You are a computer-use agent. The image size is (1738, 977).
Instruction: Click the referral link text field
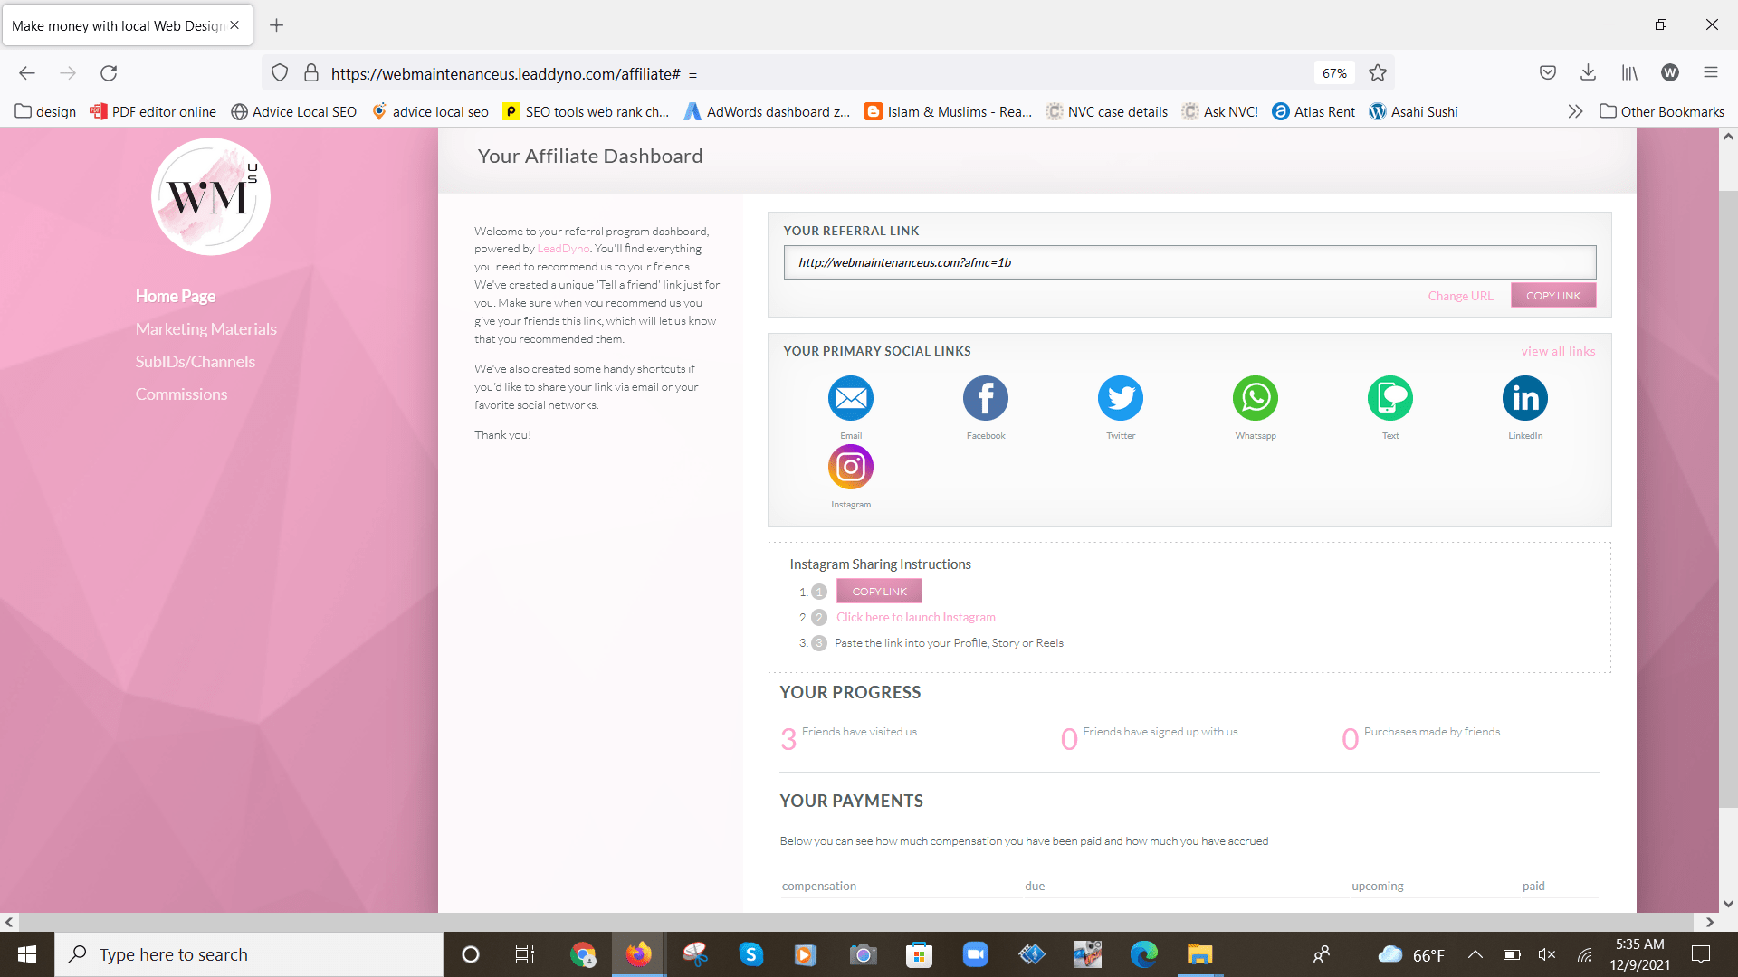coord(1189,262)
